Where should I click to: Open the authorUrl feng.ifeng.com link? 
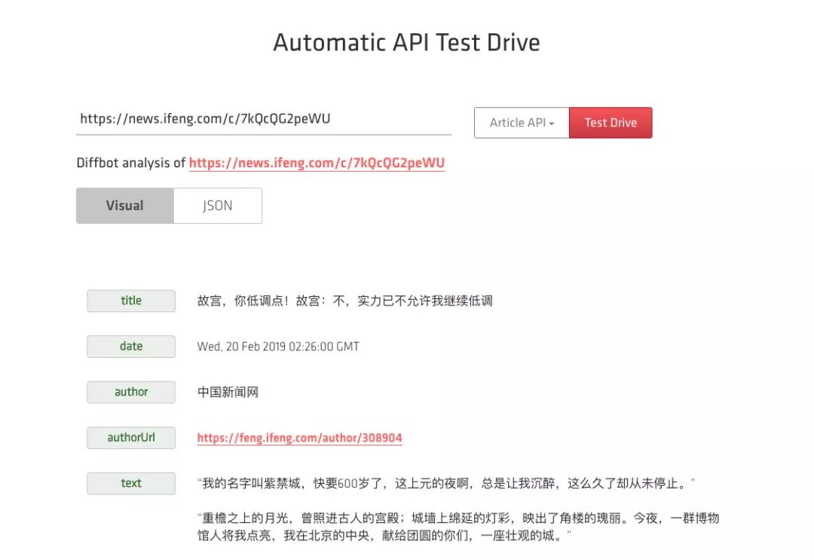coord(299,438)
